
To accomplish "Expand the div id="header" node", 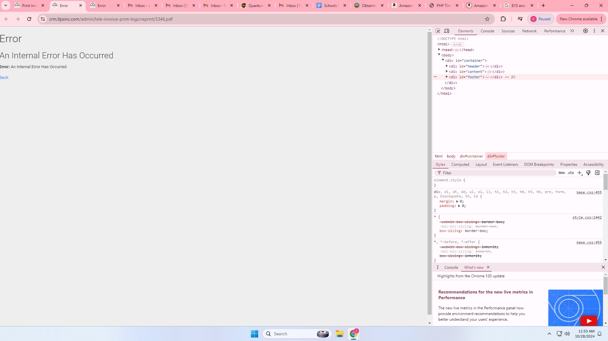I will click(447, 66).
